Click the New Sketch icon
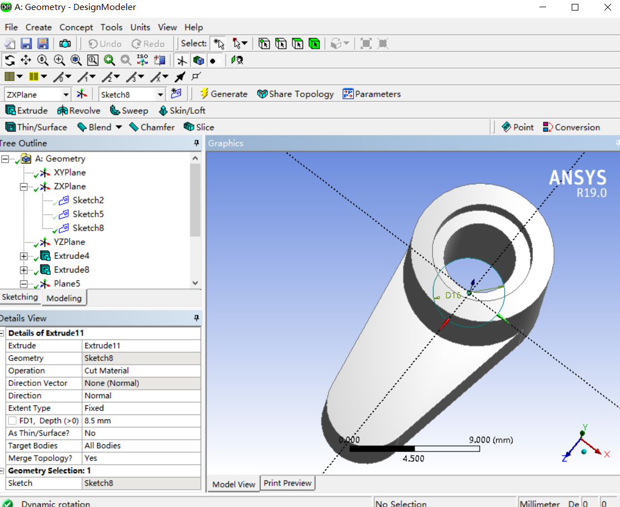The height and width of the screenshot is (507, 620). tap(176, 94)
